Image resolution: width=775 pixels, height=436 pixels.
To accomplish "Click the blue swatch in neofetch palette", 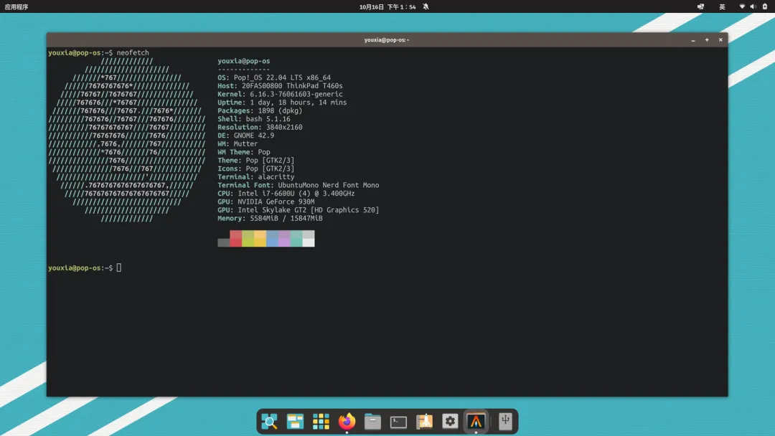I will [x=273, y=239].
